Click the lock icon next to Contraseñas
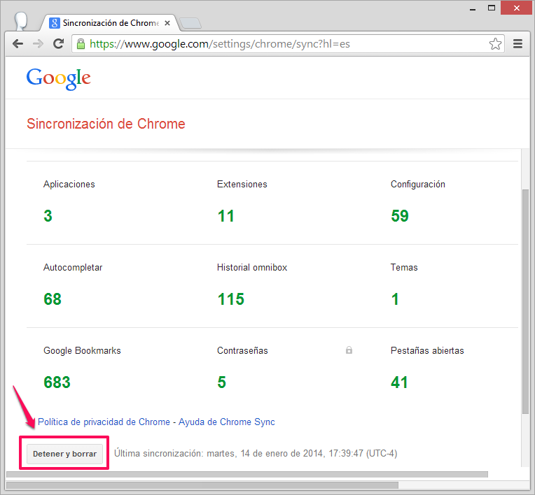This screenshot has width=535, height=495. (349, 350)
